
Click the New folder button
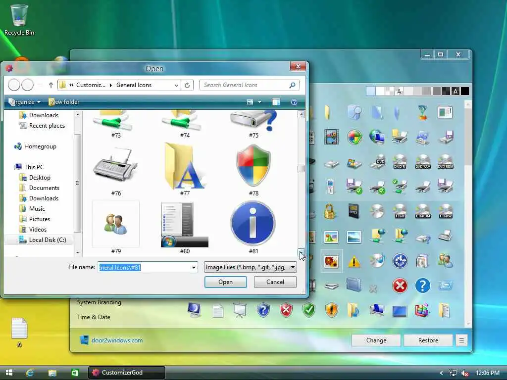tap(64, 102)
